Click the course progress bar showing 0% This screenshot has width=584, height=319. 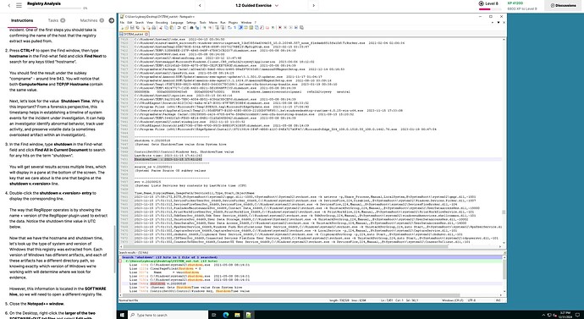[54, 8]
